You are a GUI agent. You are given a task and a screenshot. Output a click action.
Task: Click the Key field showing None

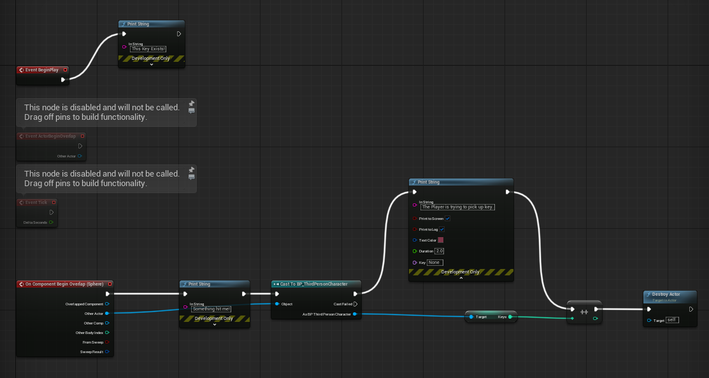434,263
